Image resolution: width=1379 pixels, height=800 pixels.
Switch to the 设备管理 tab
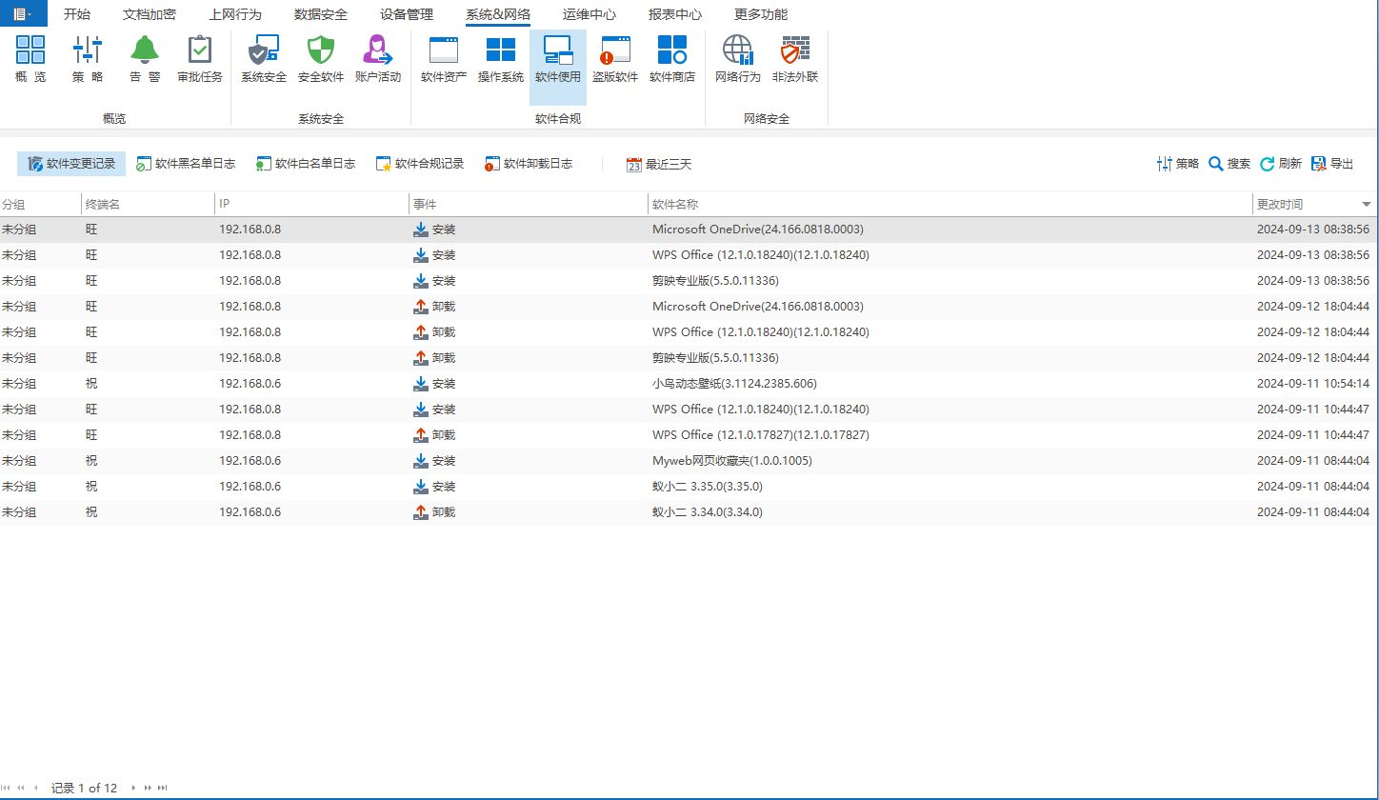pos(407,14)
